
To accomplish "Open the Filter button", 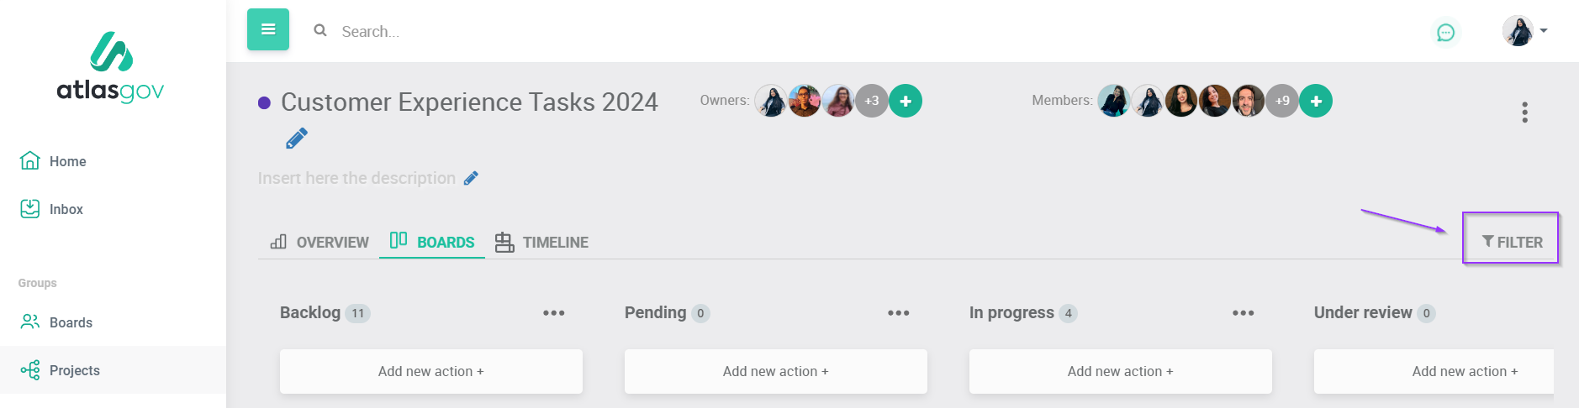I will [1512, 242].
